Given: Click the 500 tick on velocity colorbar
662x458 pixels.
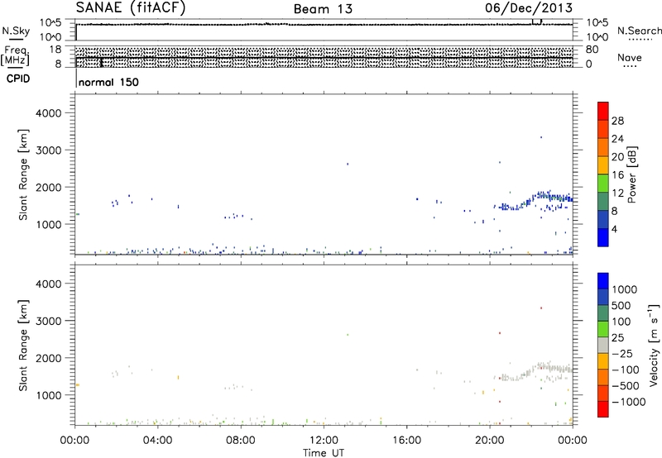Looking at the screenshot, I should point(622,305).
